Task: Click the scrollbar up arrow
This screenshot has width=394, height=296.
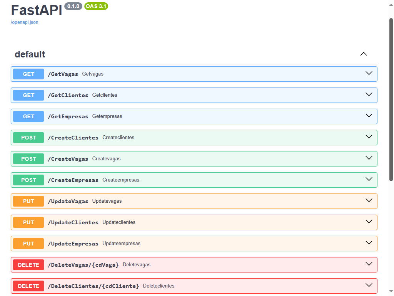Action: coord(391,5)
